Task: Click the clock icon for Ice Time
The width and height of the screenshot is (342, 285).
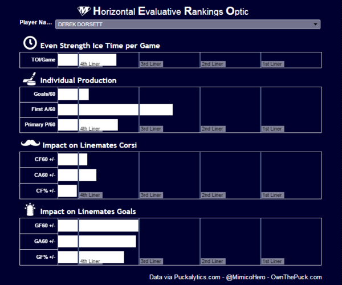Action: pyautogui.click(x=28, y=43)
